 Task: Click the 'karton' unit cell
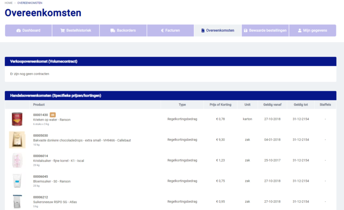tap(247, 119)
